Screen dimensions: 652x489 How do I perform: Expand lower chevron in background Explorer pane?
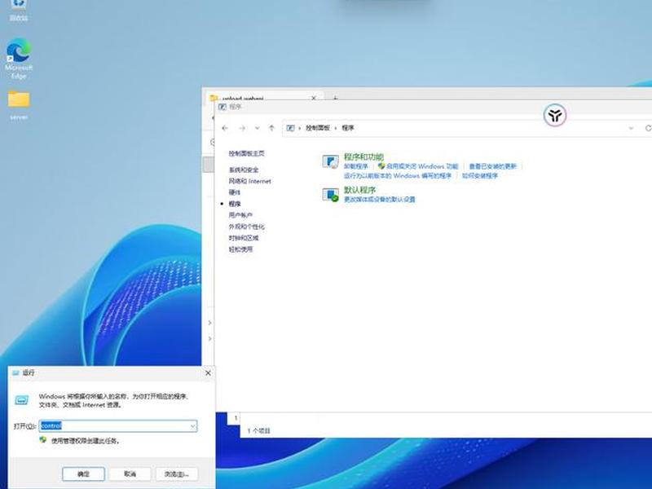(209, 339)
